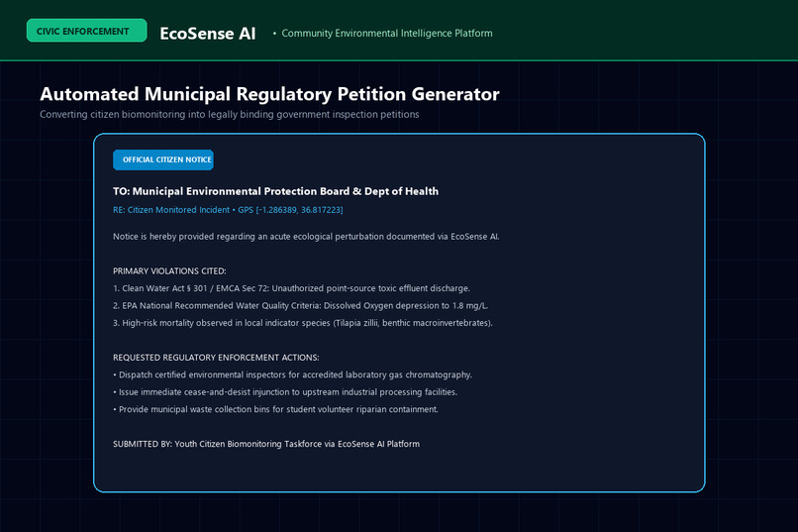Image resolution: width=798 pixels, height=532 pixels.
Task: Open the RE: Citizen Monitored Incident GPS link
Action: [x=228, y=210]
